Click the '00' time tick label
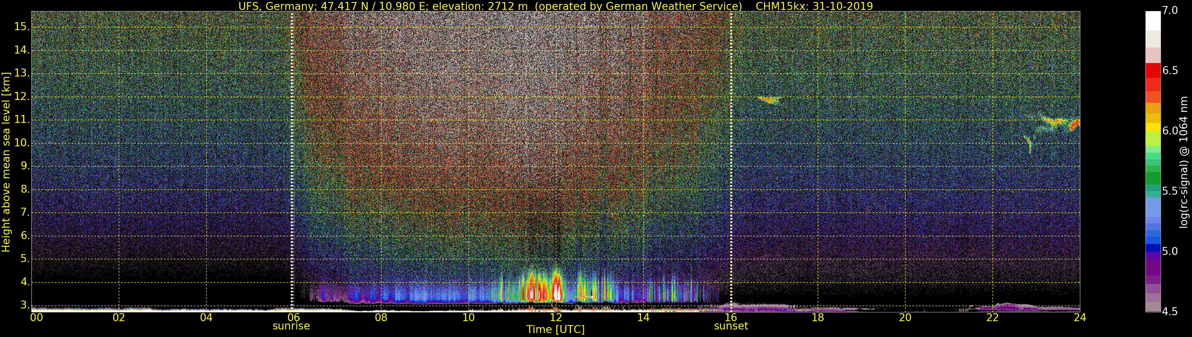1192x337 pixels. click(x=37, y=317)
